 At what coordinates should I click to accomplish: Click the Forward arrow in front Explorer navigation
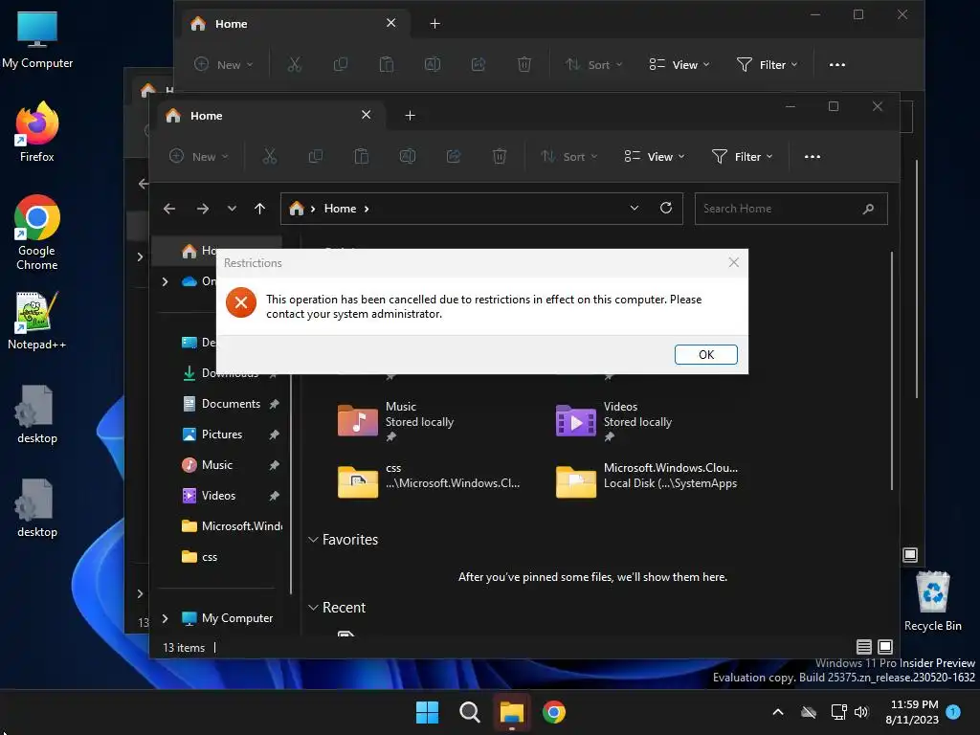(203, 209)
